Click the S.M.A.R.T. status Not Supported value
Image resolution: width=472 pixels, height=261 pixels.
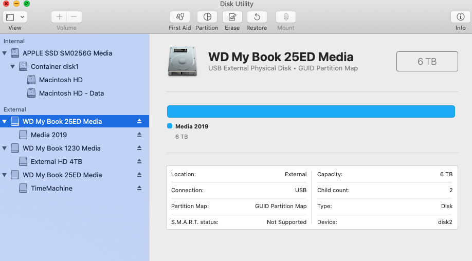(x=286, y=222)
